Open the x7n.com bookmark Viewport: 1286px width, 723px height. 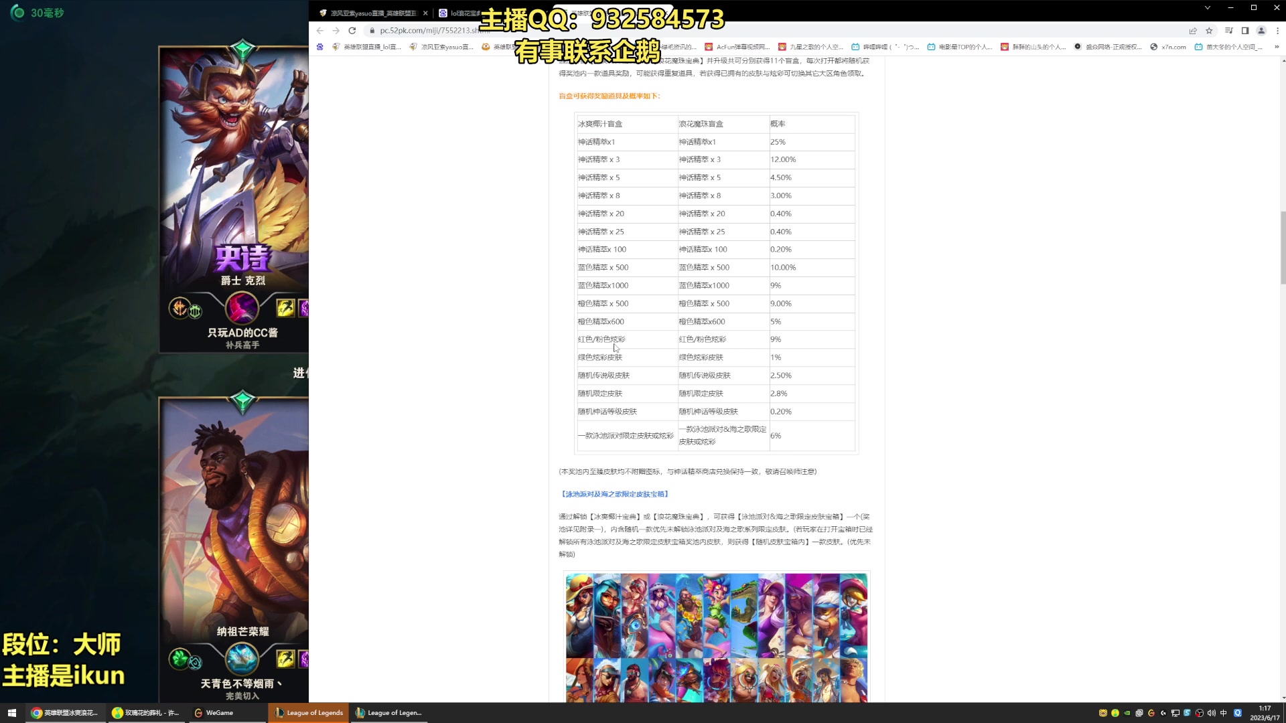[x=1168, y=47]
